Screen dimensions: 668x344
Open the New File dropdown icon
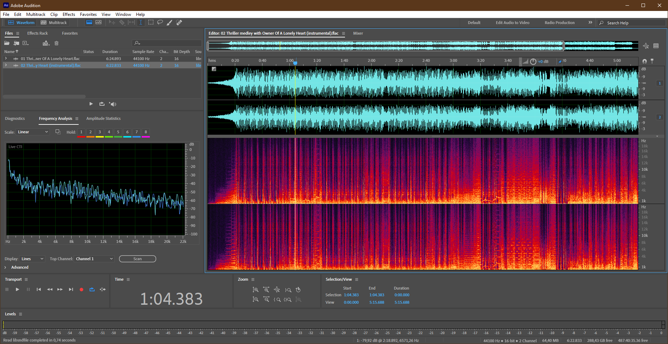(26, 43)
